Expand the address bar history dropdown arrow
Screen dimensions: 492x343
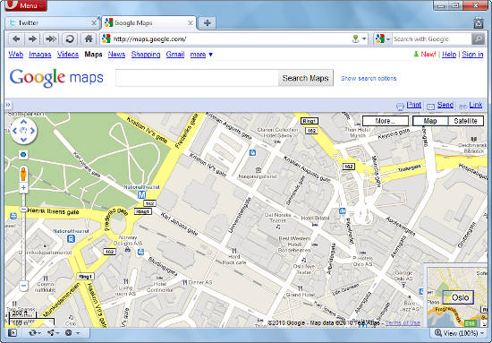(x=364, y=39)
